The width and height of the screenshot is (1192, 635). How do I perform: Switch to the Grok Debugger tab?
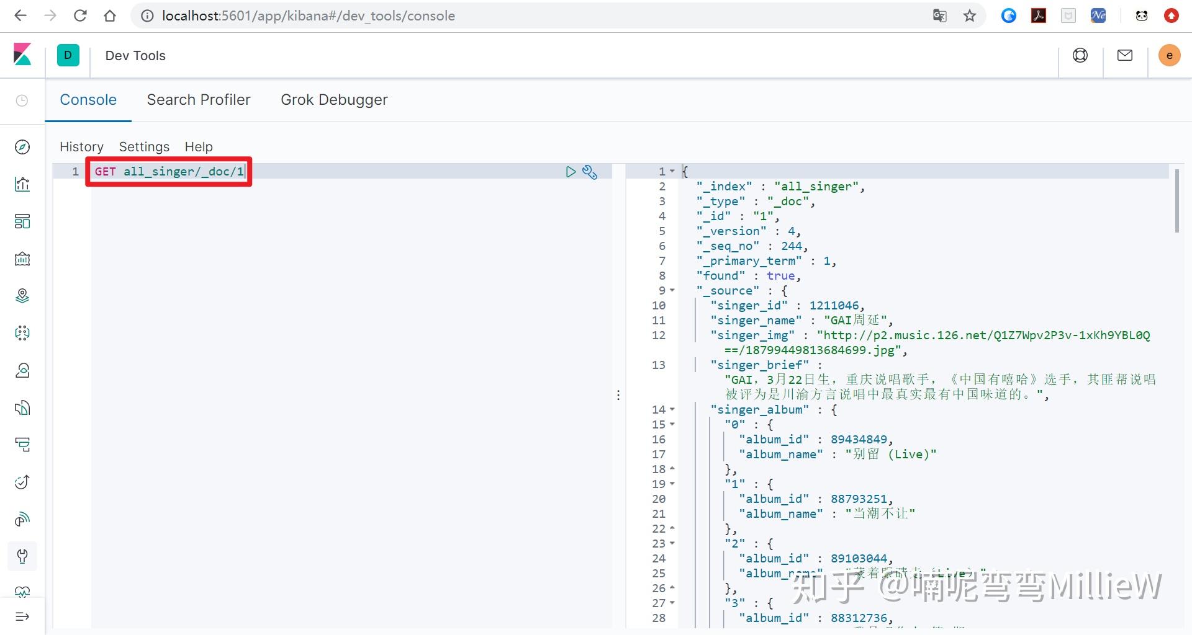pos(334,100)
